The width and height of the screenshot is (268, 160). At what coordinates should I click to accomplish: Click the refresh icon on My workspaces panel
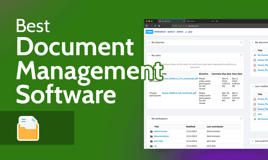(241, 118)
